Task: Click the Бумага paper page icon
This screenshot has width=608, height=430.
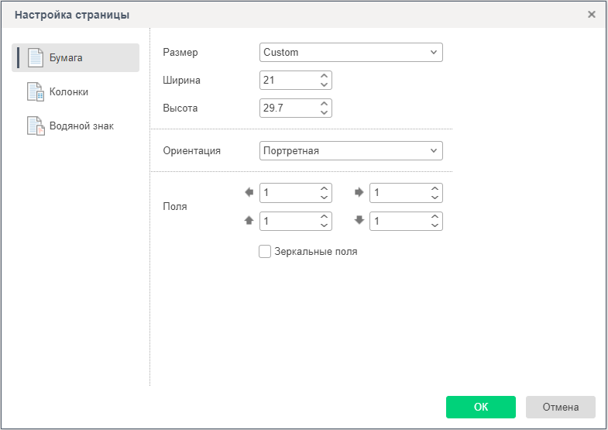Action: [36, 58]
